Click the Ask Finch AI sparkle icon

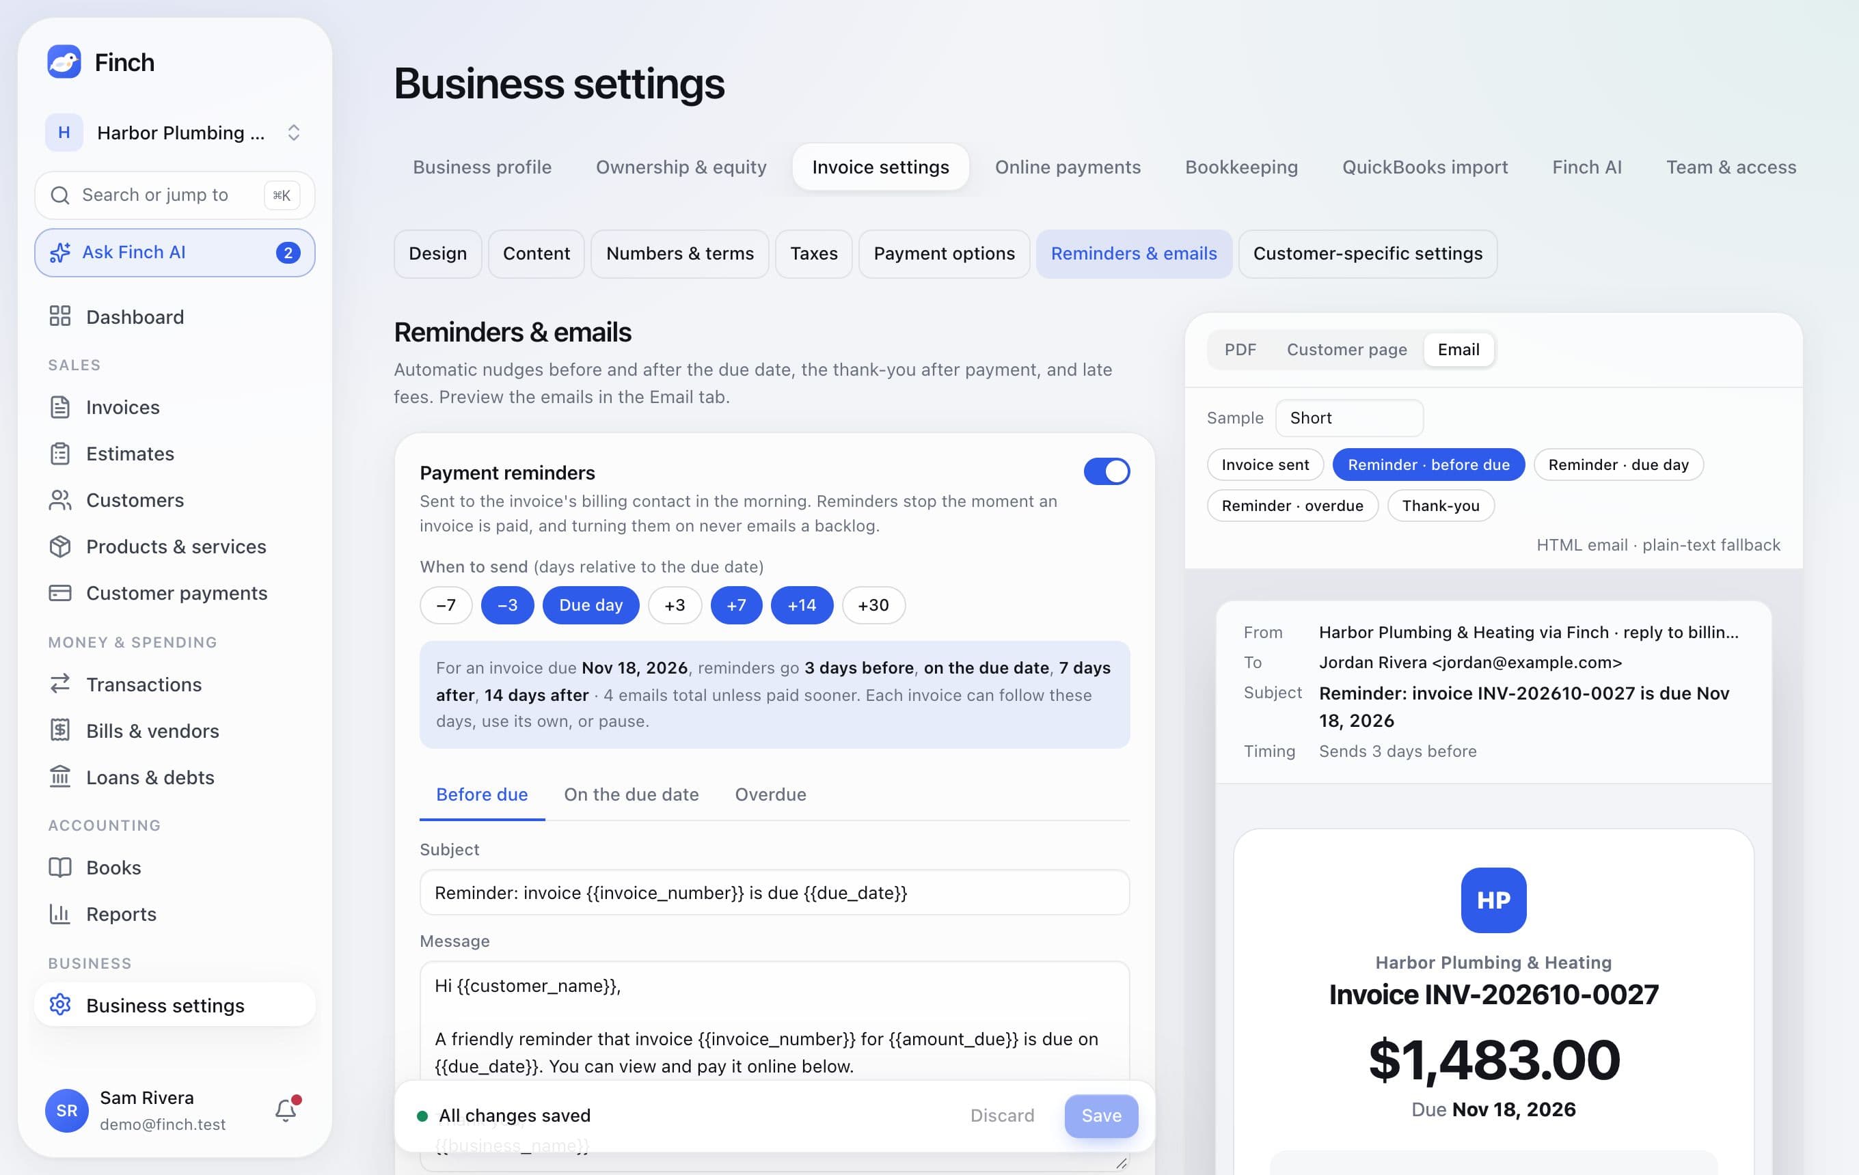(x=60, y=252)
